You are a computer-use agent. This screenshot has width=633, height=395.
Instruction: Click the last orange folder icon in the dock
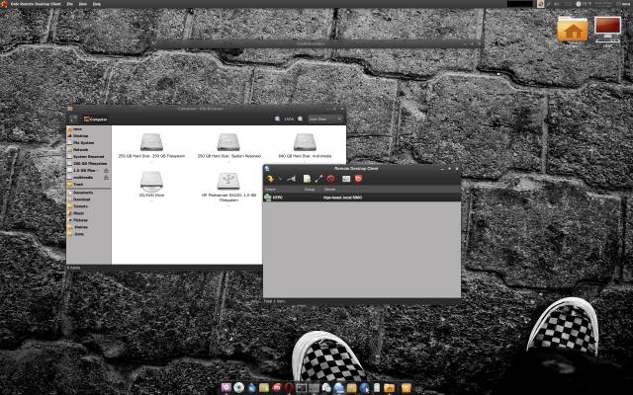pyautogui.click(x=407, y=388)
